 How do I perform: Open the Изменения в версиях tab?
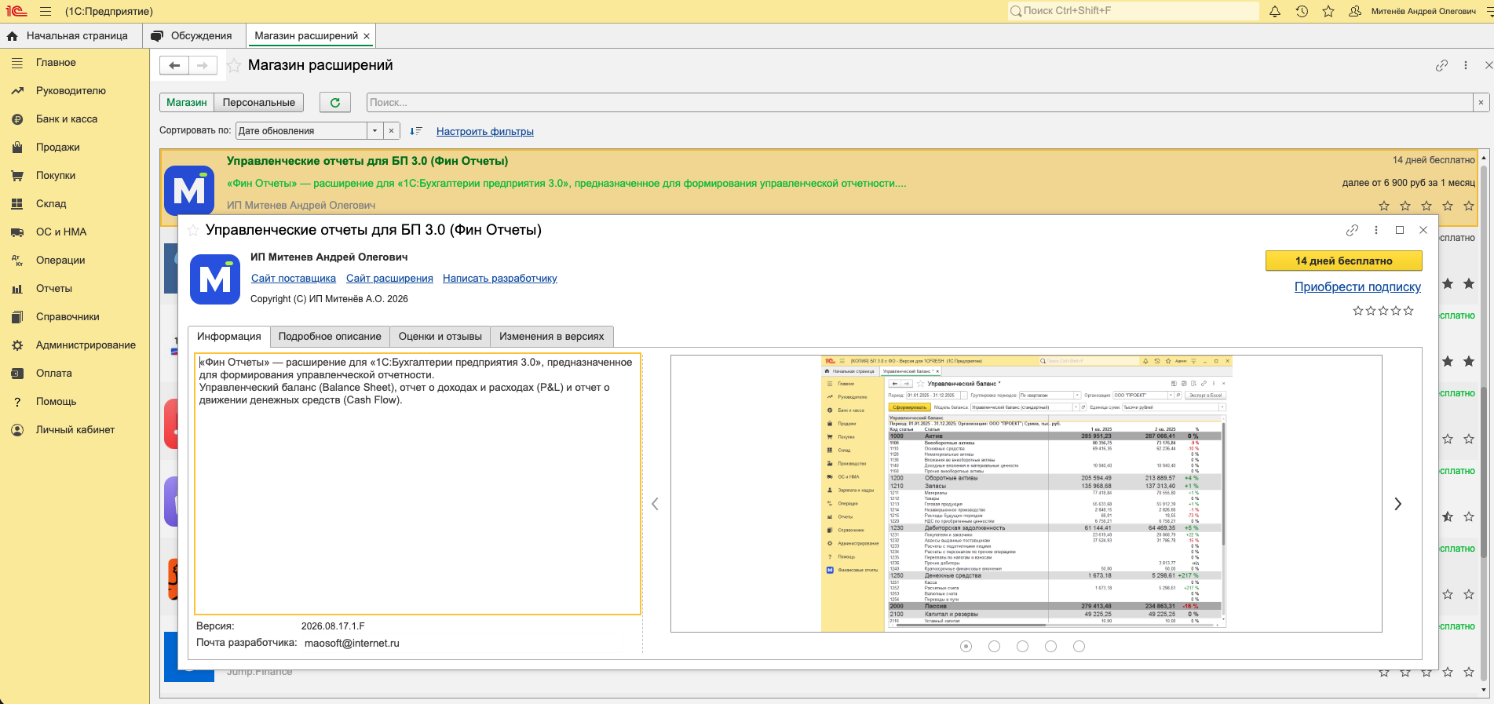tap(552, 337)
